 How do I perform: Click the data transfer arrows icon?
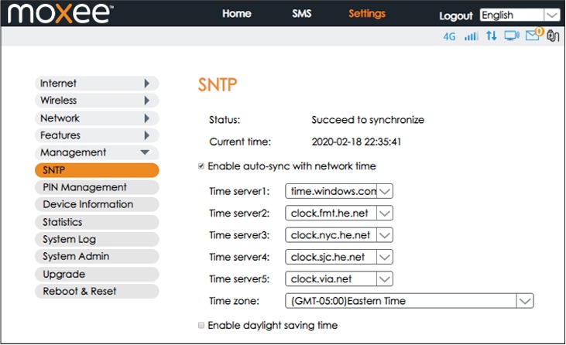[x=491, y=36]
